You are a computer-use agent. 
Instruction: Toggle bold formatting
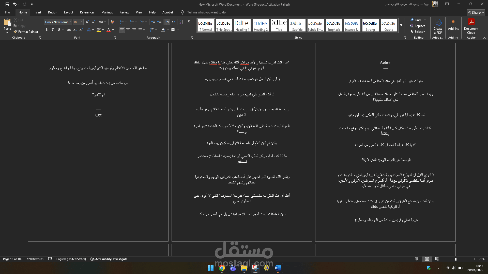click(47, 30)
